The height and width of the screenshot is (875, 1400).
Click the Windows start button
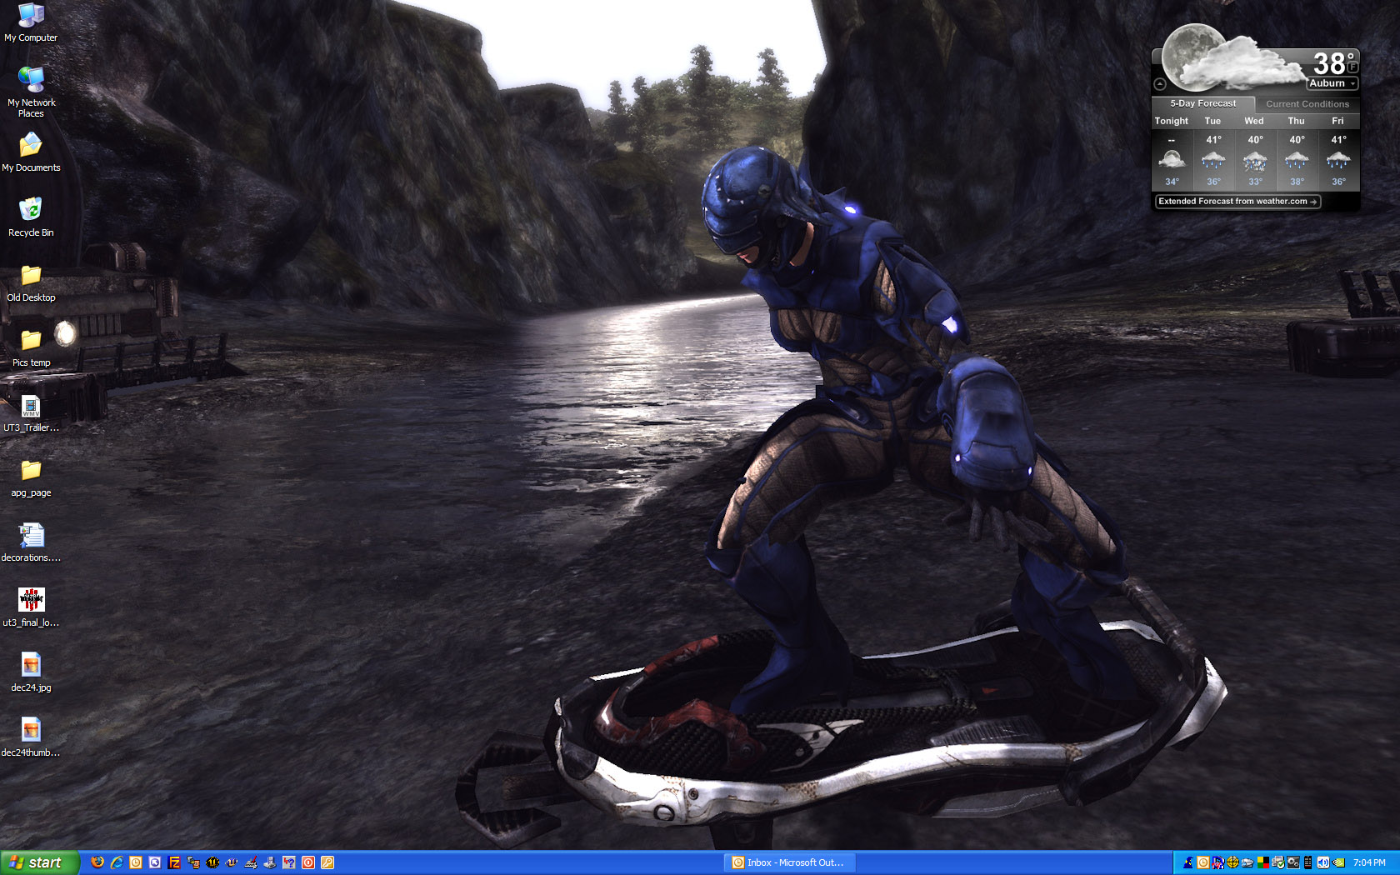(x=39, y=862)
